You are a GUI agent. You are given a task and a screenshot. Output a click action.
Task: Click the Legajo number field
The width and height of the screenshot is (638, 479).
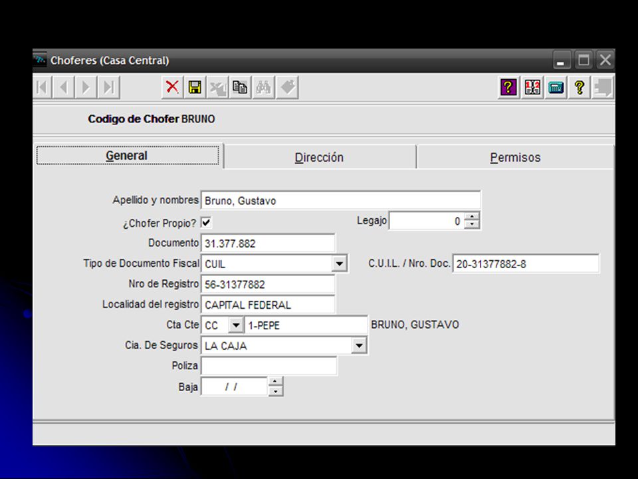[x=427, y=221]
